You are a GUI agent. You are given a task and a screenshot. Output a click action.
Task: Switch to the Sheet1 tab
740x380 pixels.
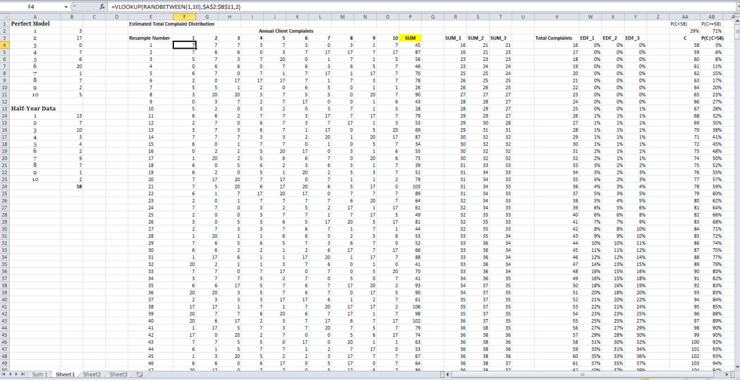click(x=65, y=374)
